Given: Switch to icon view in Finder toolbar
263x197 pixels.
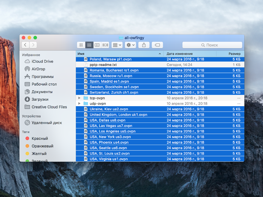Looking at the screenshot, I should tap(81, 45).
